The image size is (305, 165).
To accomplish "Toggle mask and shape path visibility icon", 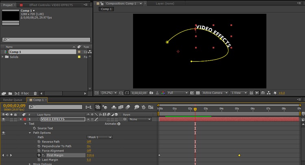I will coord(127,93).
